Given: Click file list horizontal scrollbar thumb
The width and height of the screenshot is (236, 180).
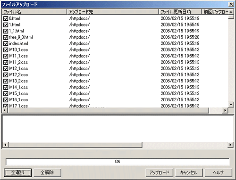Looking at the screenshot, I should point(108,110).
